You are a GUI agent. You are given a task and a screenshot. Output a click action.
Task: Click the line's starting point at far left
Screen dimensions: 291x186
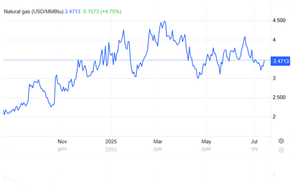pos(3,110)
